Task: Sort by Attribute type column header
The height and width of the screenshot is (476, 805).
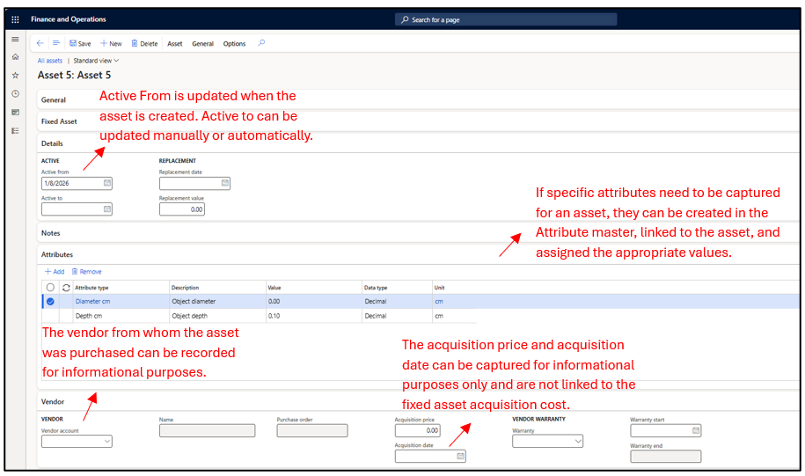Action: tap(91, 288)
